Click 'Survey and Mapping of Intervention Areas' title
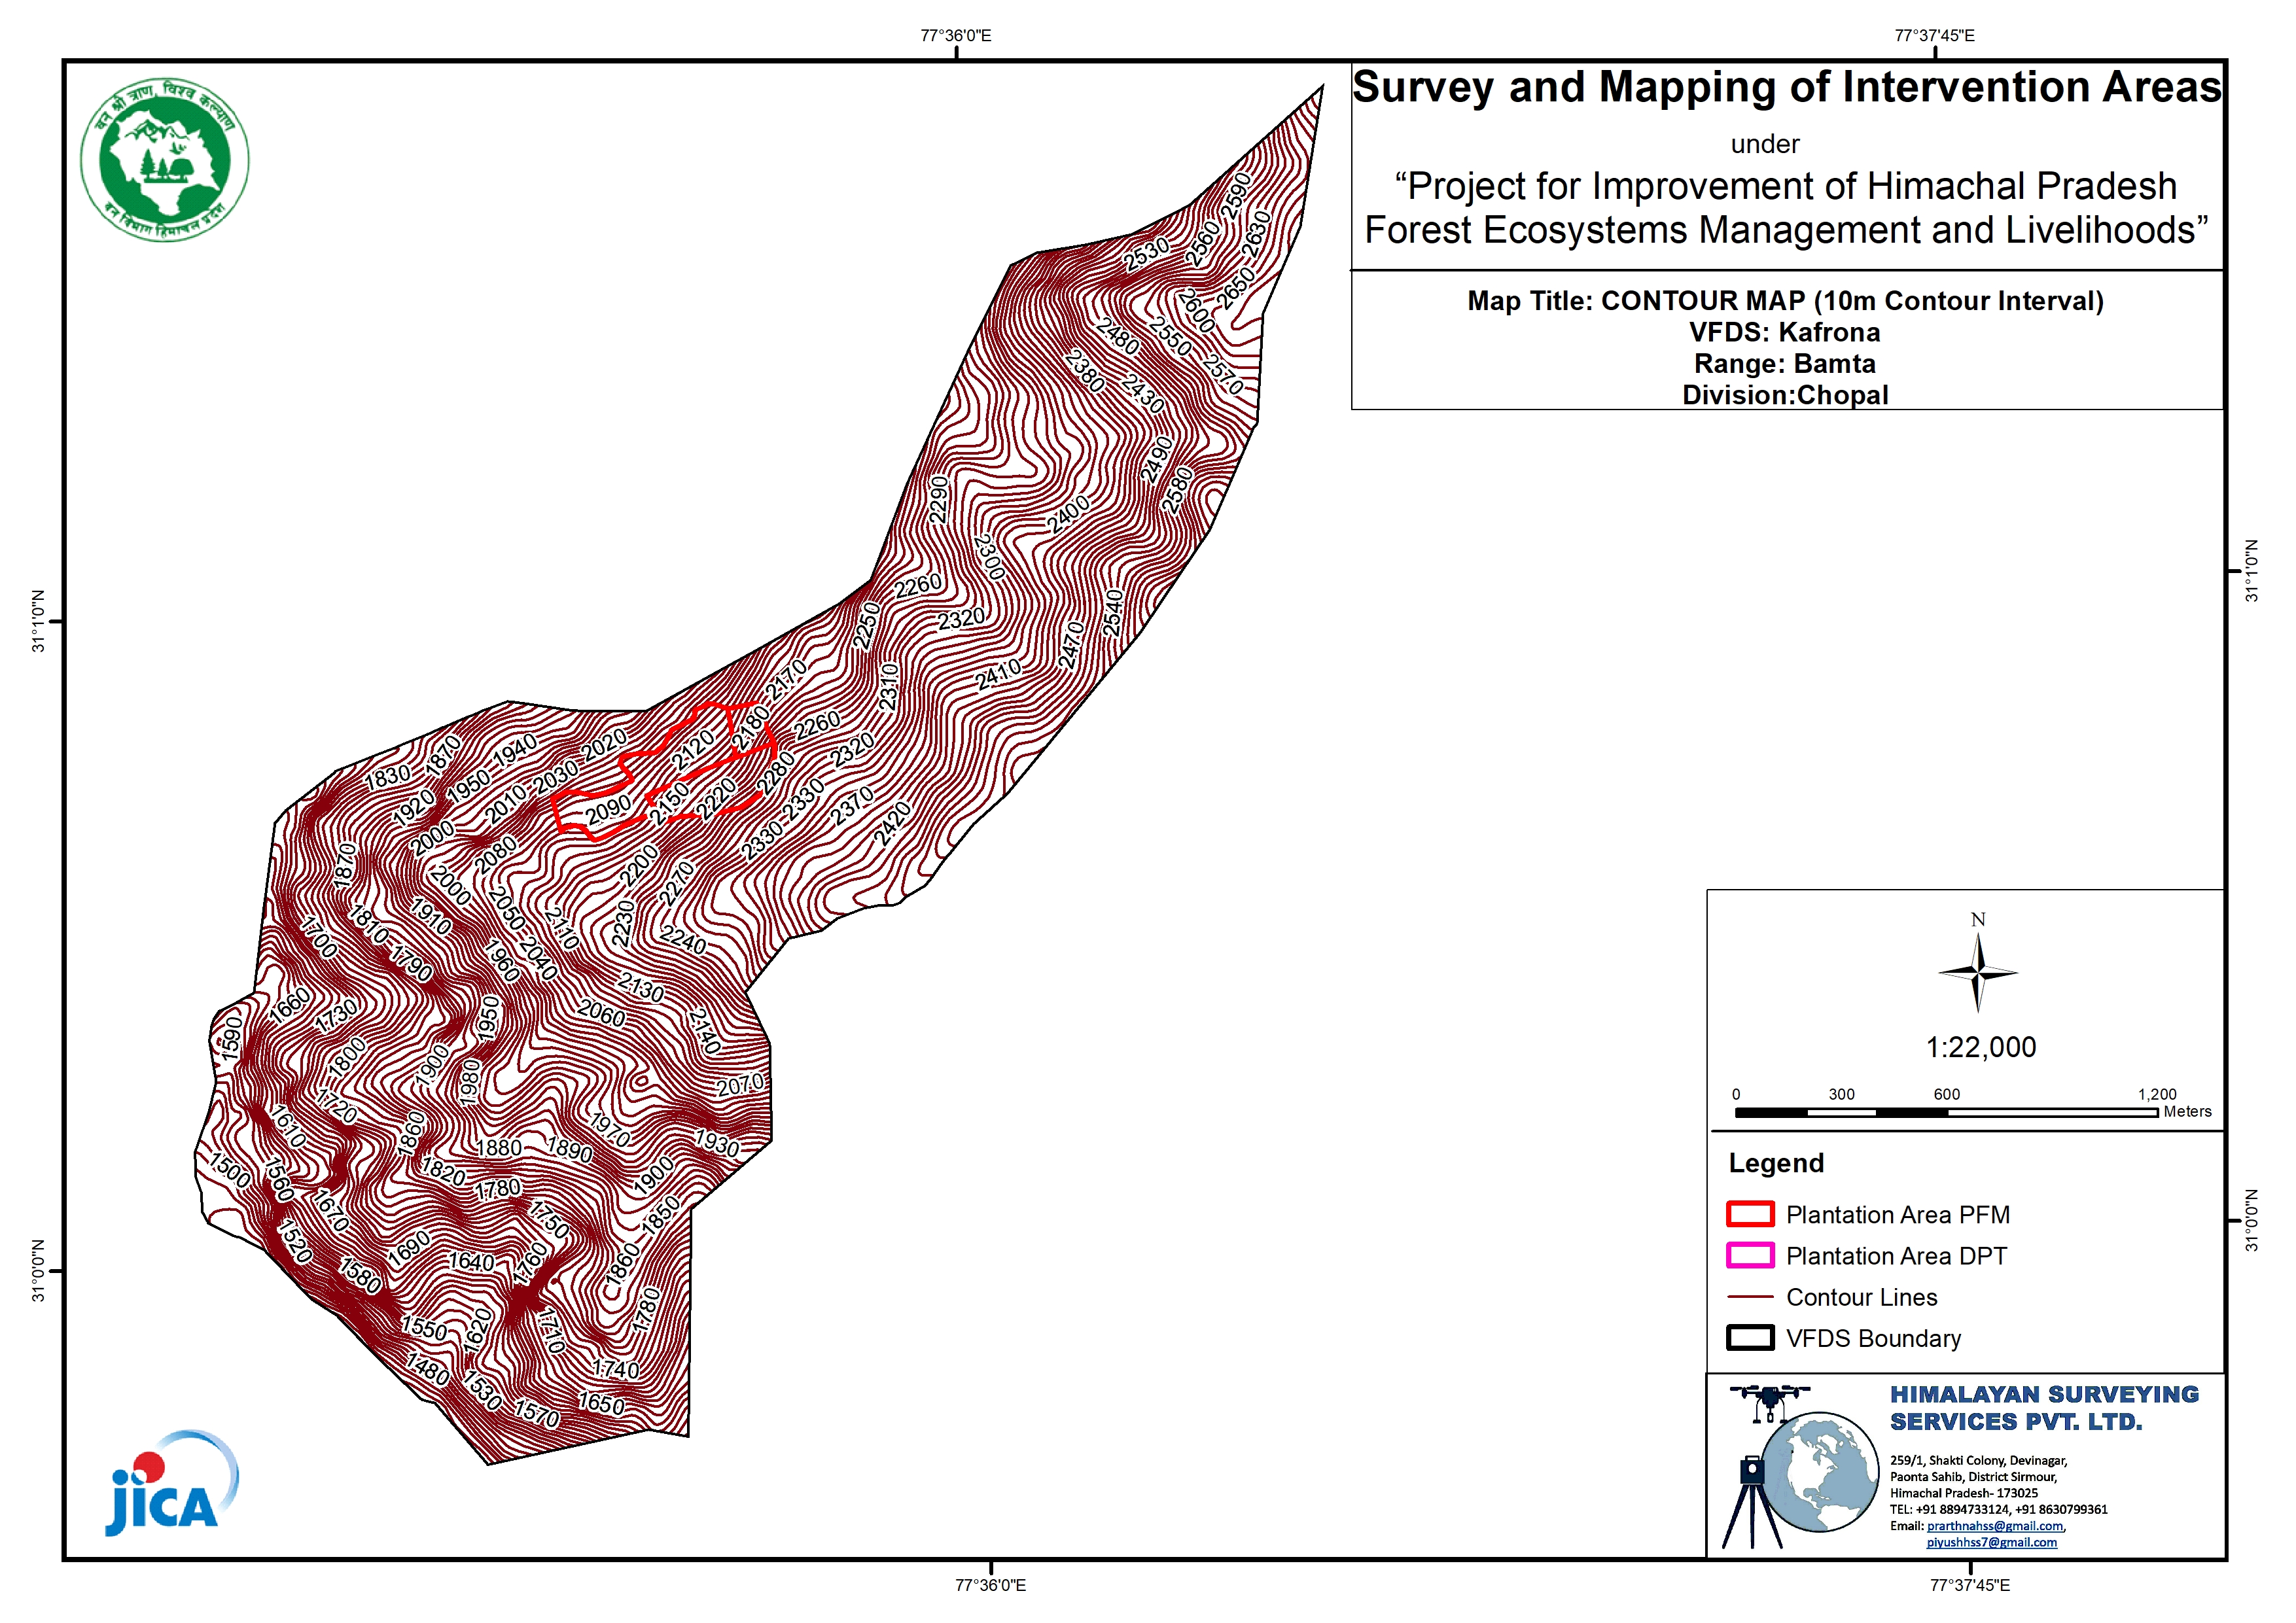This screenshot has height=1623, width=2296. [x=1786, y=87]
